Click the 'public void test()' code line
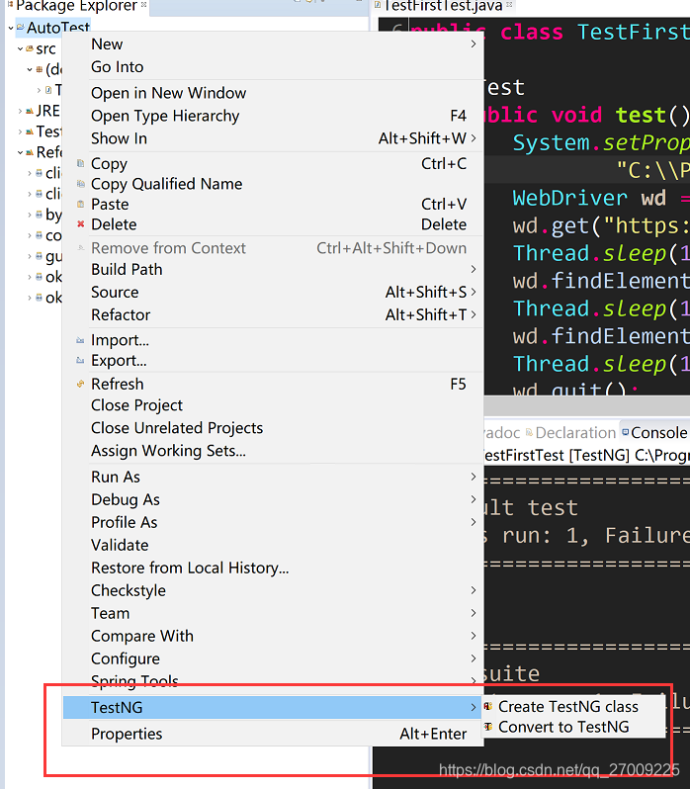Screen dimensions: 690x789 587,116
